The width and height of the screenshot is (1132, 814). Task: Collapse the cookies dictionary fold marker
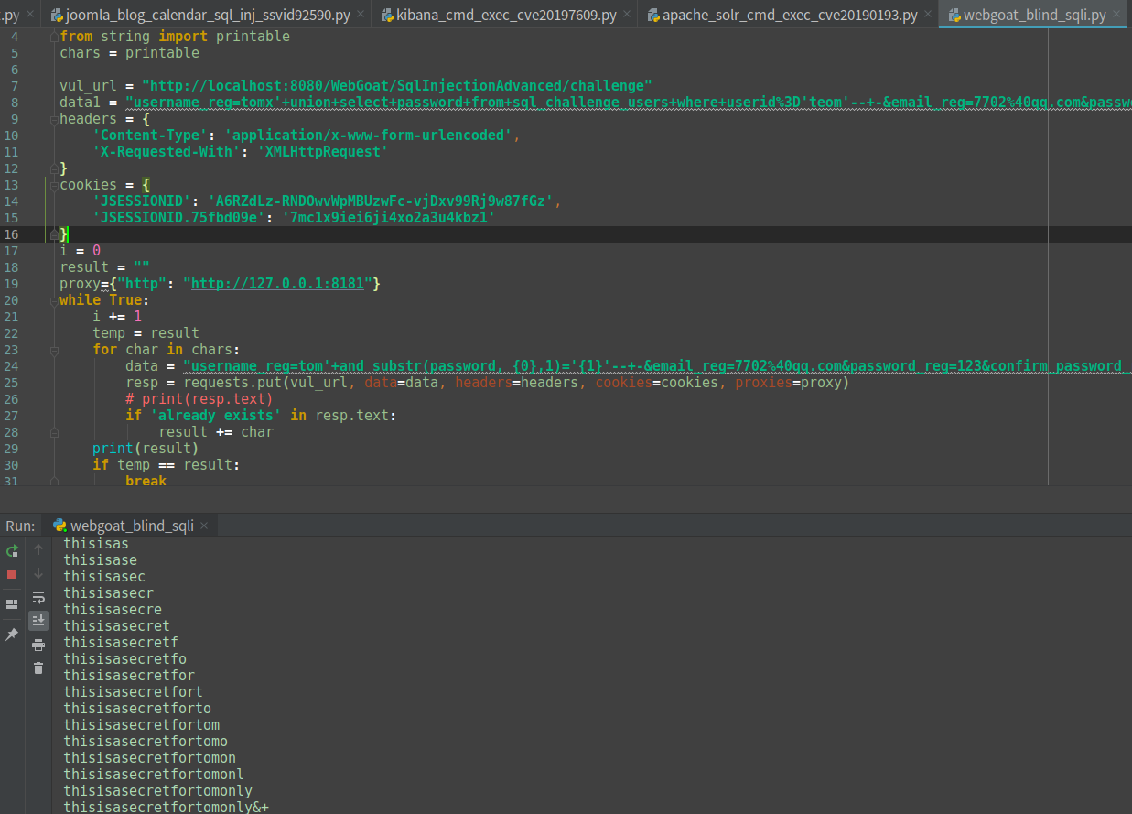pyautogui.click(x=53, y=185)
